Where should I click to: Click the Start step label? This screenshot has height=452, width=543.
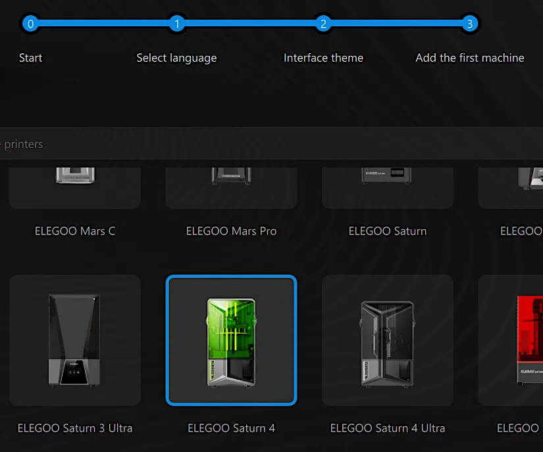tap(30, 58)
